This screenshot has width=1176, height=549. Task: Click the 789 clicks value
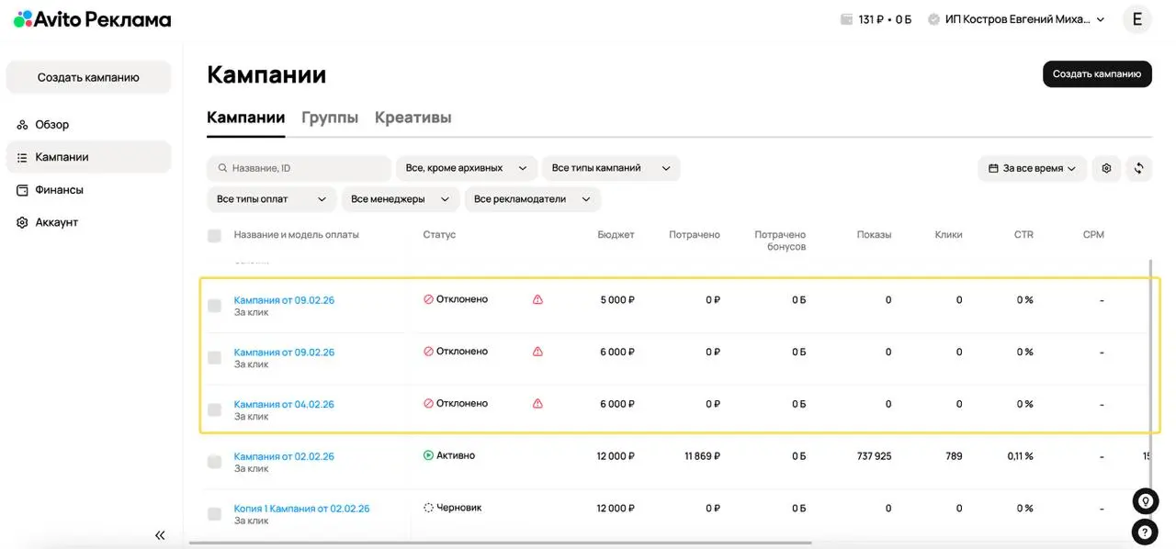click(953, 456)
